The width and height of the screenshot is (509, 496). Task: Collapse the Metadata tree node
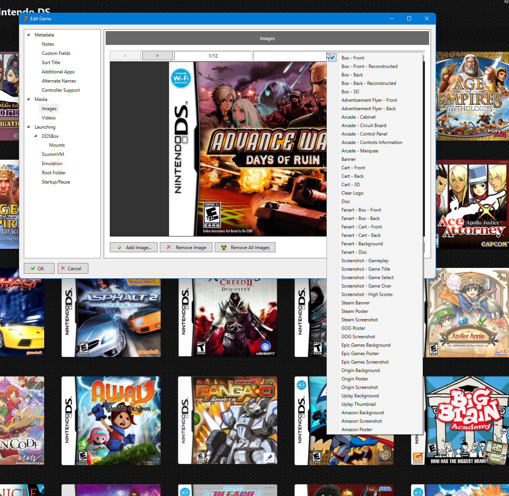[28, 35]
